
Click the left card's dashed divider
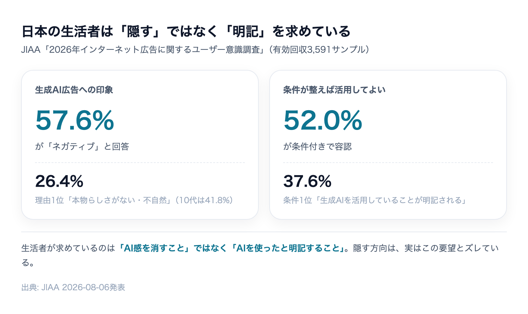pyautogui.click(x=140, y=163)
